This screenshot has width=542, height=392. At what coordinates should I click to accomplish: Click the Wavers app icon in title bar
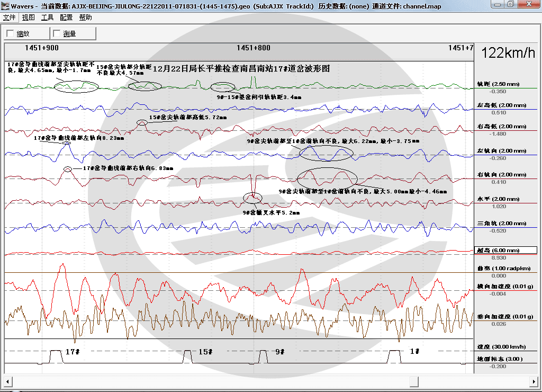[x=5, y=6]
